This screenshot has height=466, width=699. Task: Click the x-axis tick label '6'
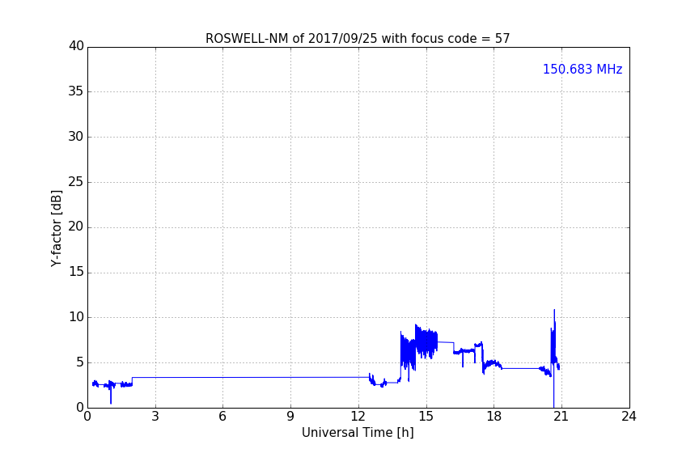222,417
